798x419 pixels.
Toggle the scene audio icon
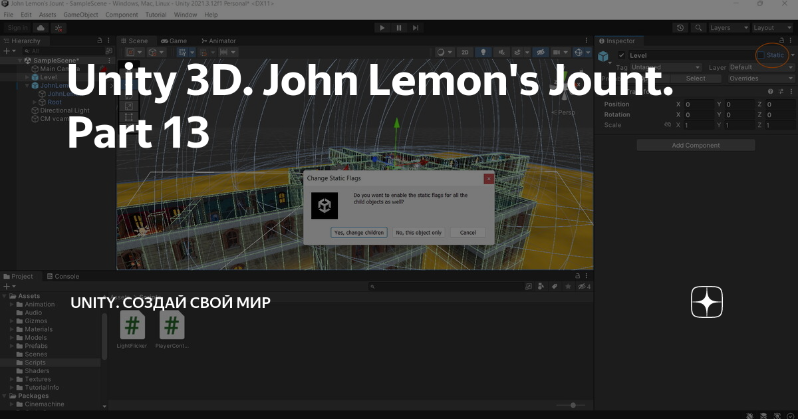click(502, 51)
